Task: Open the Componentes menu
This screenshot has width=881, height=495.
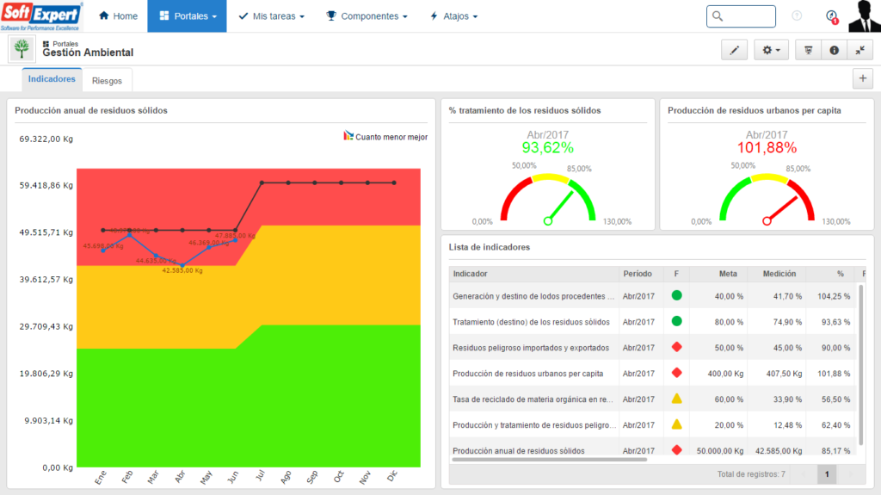Action: click(x=367, y=16)
